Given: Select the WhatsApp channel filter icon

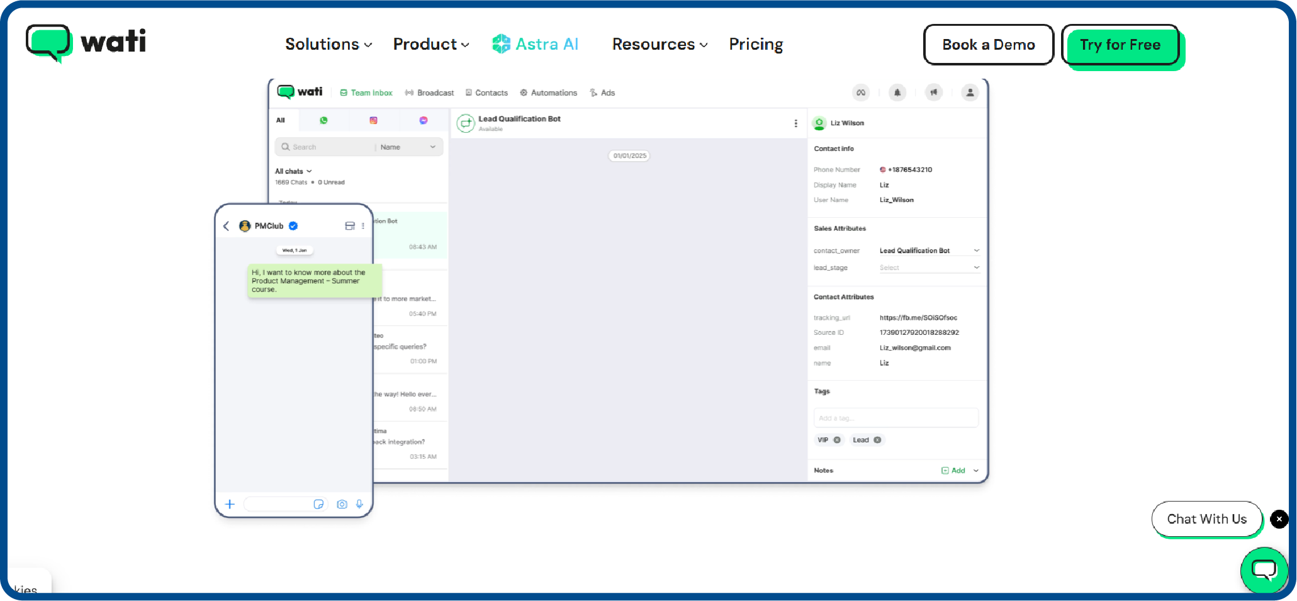Looking at the screenshot, I should pos(323,120).
